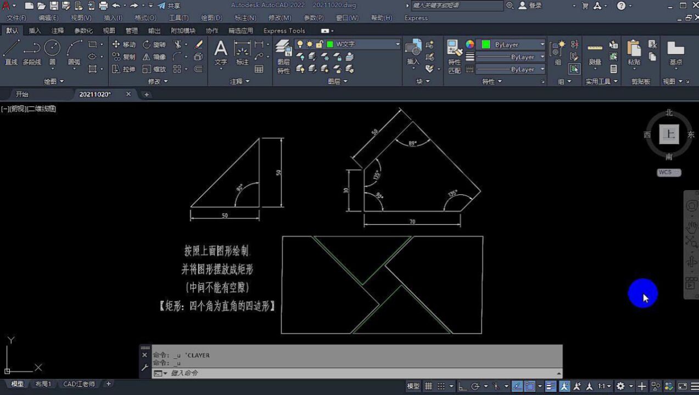Screen dimensions: 699x395
Task: Toggle ortho mode in status bar
Action: [x=462, y=386]
